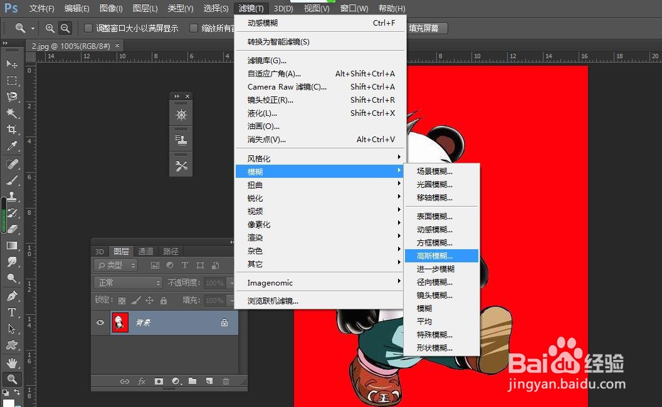
Task: Select the Gradient tool
Action: coord(12,245)
